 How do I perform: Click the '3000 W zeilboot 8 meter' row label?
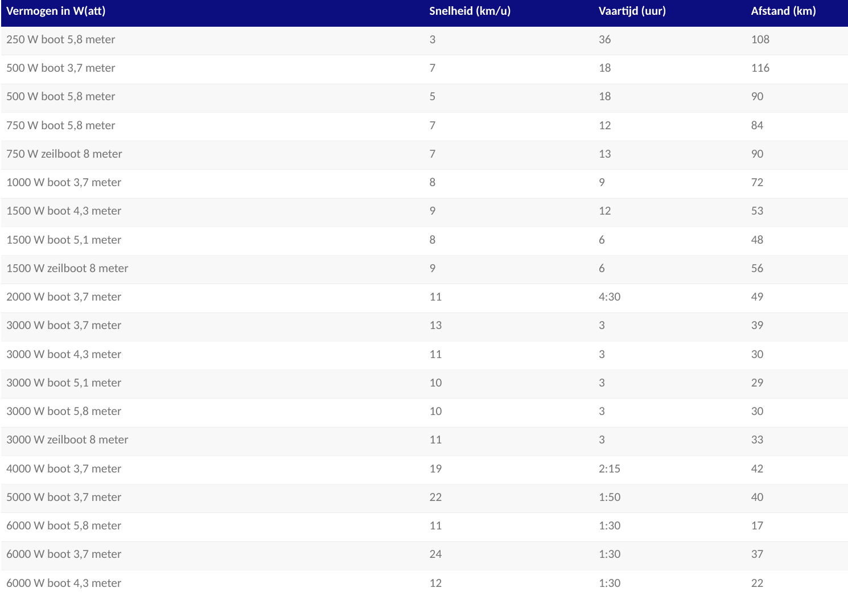pos(67,440)
